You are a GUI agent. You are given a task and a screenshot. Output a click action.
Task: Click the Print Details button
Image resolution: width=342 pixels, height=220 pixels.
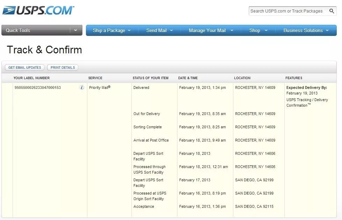(63, 67)
